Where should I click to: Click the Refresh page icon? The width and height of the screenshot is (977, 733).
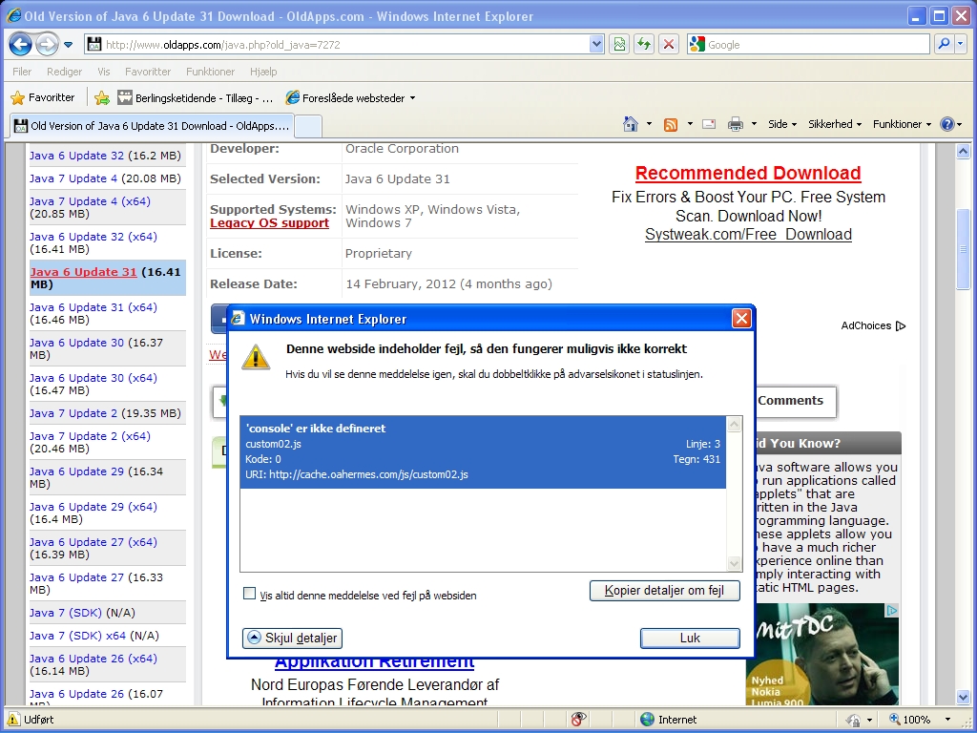click(644, 44)
